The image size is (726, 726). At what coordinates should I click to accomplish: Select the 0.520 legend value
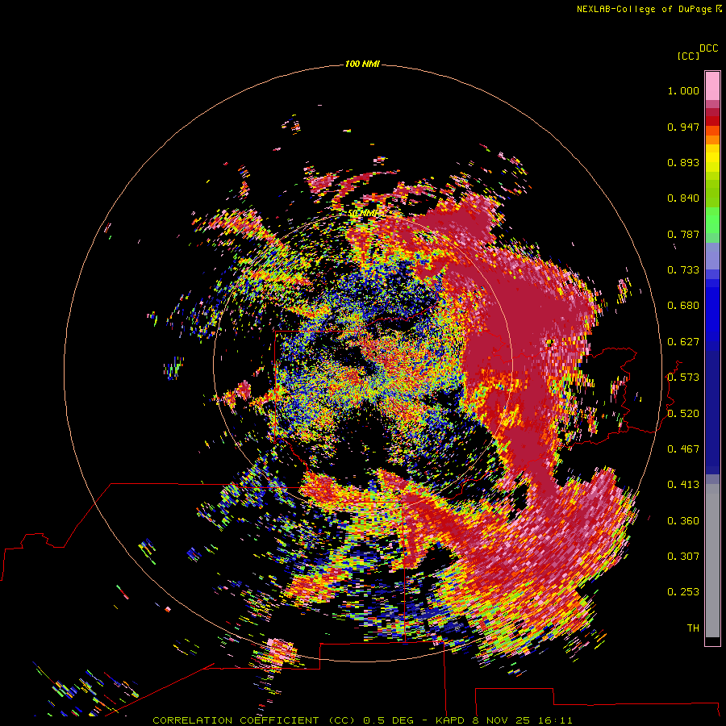(683, 414)
